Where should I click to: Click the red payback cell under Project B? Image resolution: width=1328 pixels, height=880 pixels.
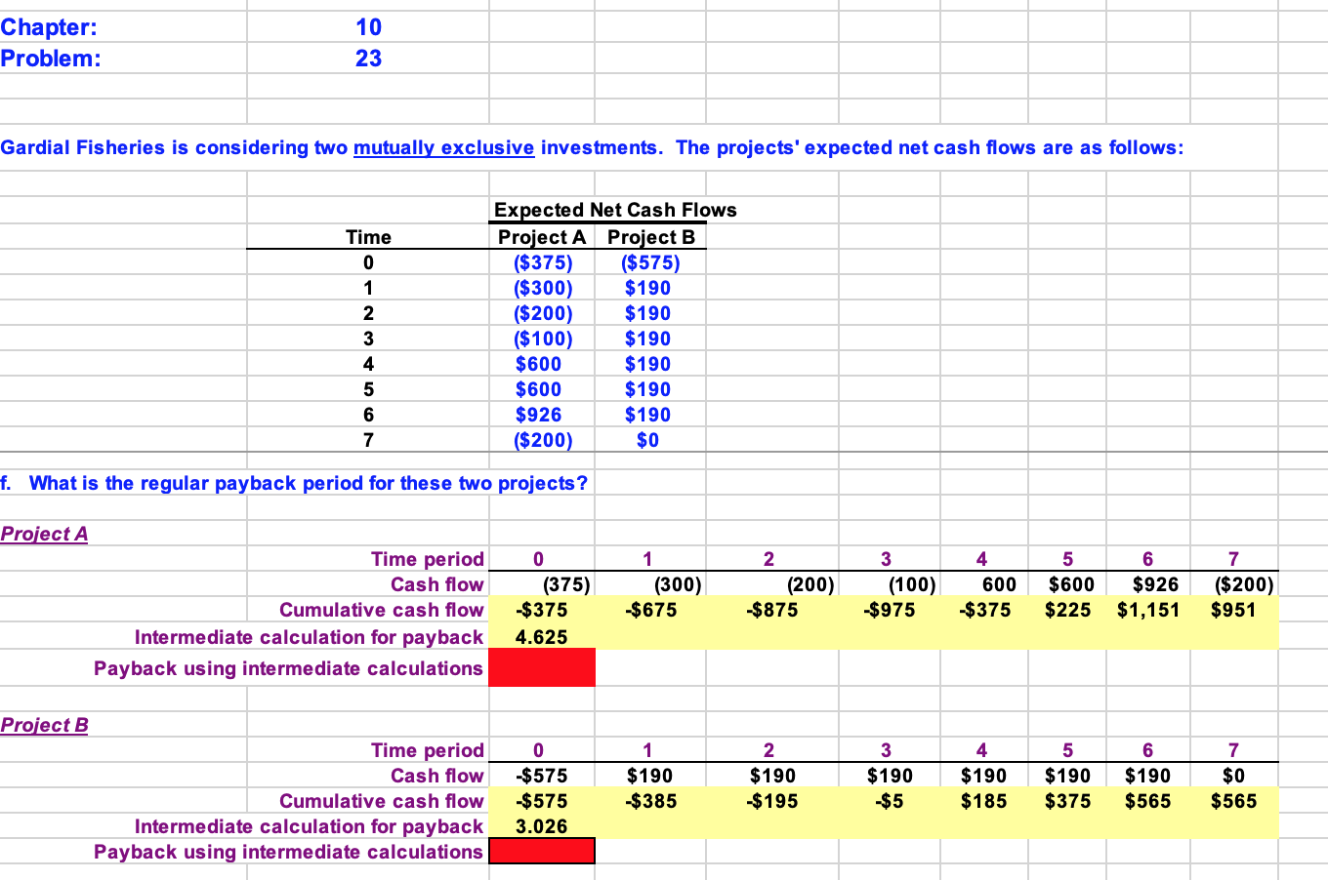[541, 851]
